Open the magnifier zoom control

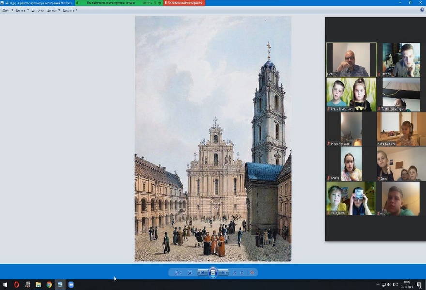pos(178,273)
